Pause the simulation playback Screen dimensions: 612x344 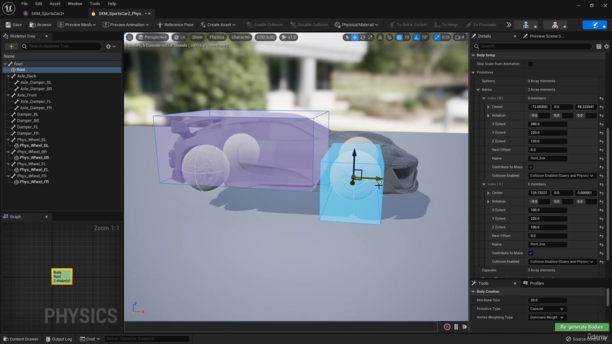456,327
